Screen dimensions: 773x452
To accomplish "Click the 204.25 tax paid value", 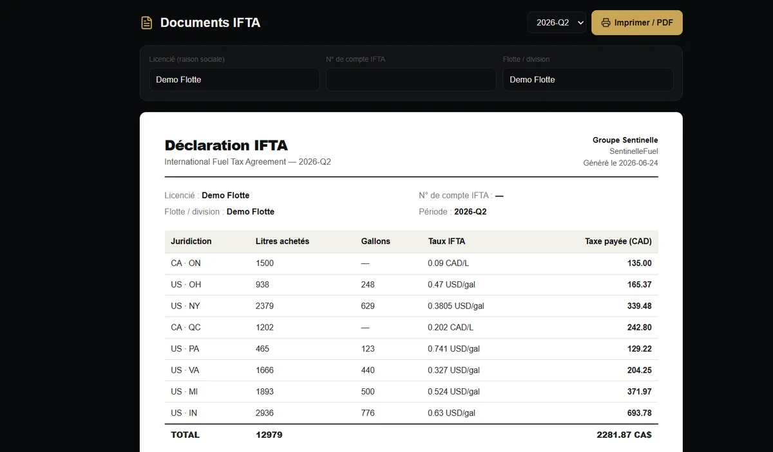I will (x=640, y=370).
